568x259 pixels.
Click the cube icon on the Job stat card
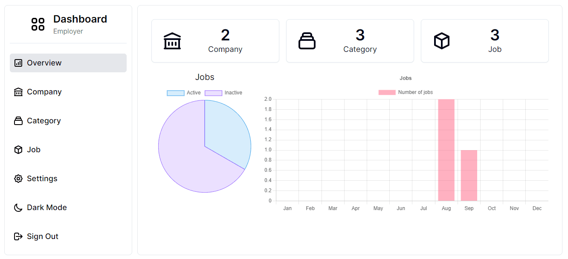click(441, 41)
